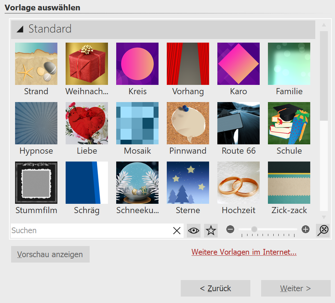Click Vorschau anzeigen button
This screenshot has height=303, width=335.
click(50, 254)
